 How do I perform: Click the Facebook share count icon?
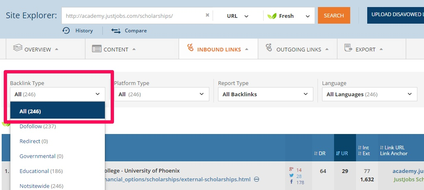[291, 182]
